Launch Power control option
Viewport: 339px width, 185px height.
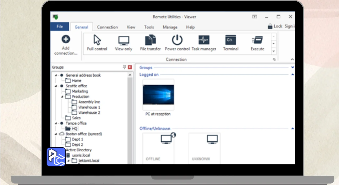pos(177,40)
